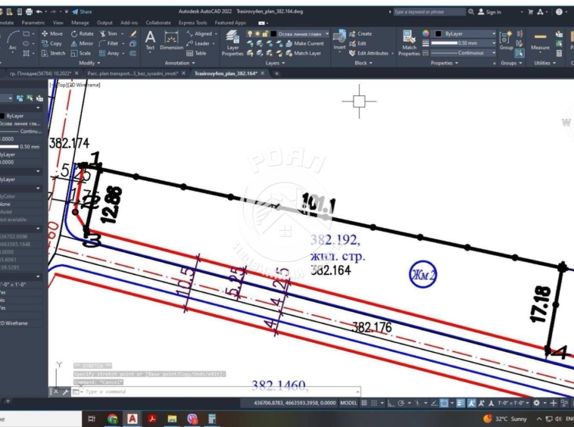
Task: Expand the Utilities panel
Action: tap(544, 63)
